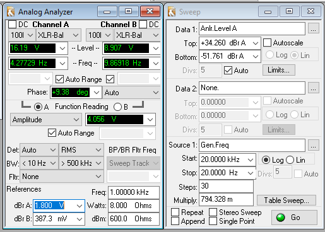
Task: Maximize the Sweep window
Action: pos(289,11)
